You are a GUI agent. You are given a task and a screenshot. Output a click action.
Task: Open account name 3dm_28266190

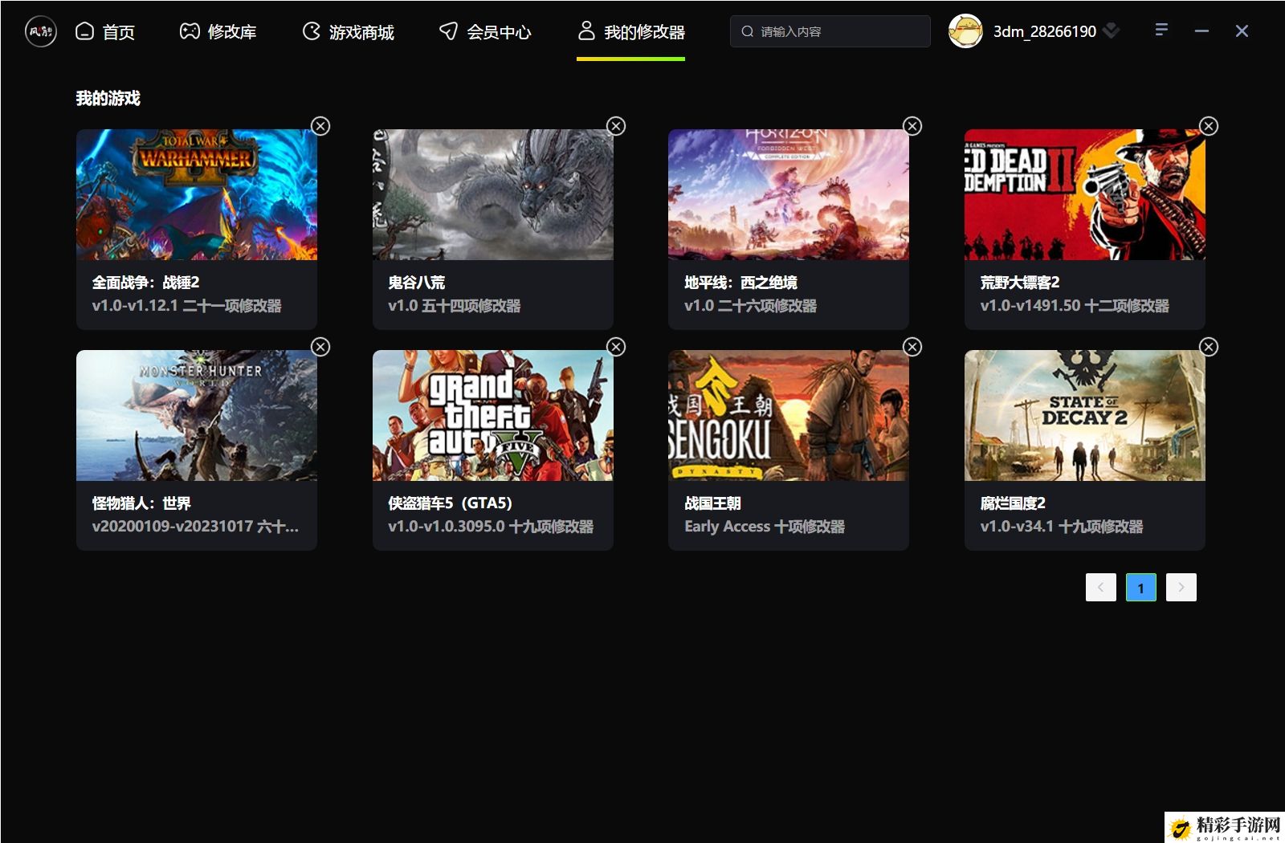click(1044, 31)
